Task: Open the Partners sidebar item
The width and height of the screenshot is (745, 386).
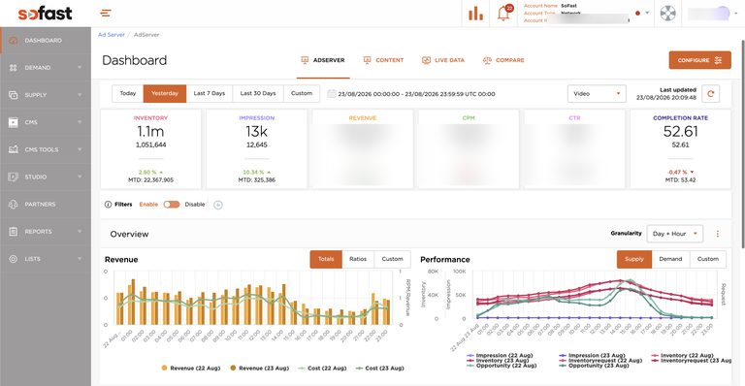Action: [x=46, y=205]
